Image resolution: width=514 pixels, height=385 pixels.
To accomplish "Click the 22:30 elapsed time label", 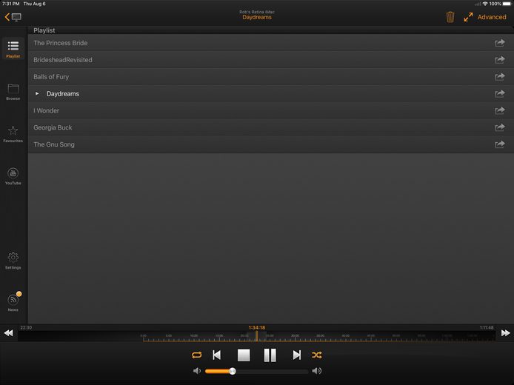I will coord(26,327).
